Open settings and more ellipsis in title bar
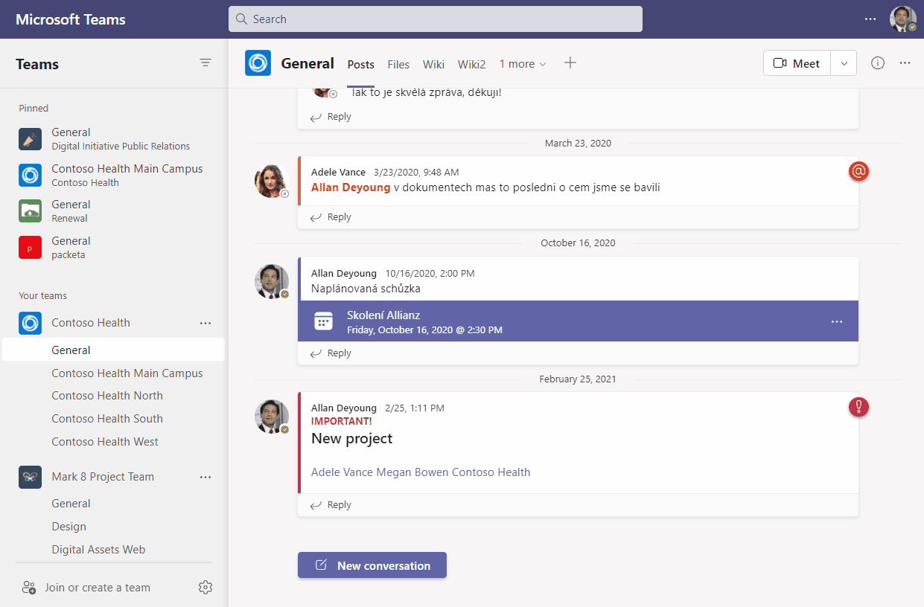The width and height of the screenshot is (924, 607). pos(870,19)
